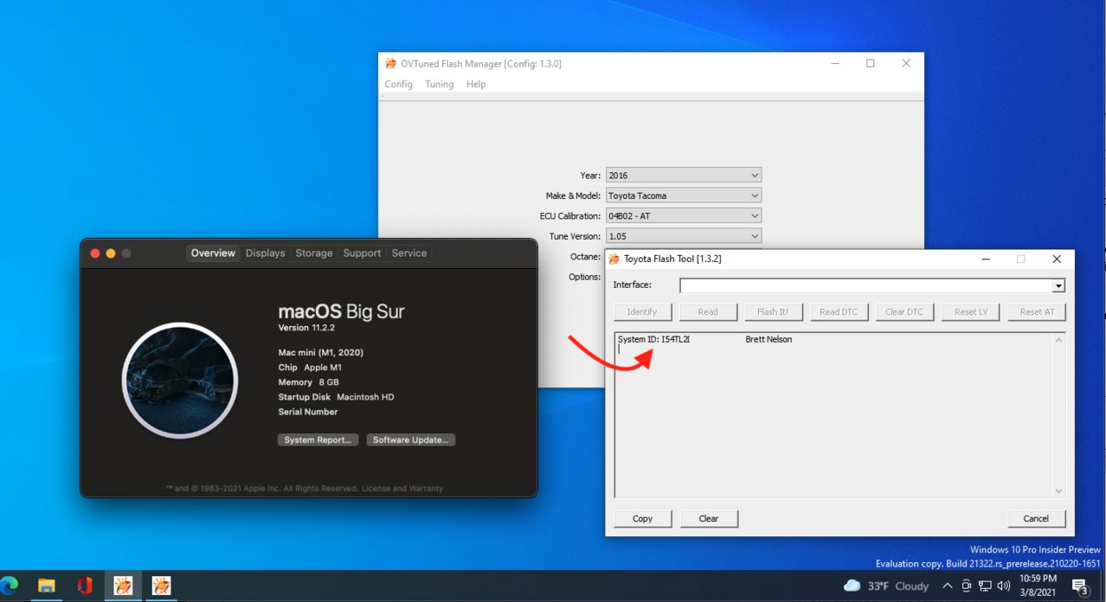
Task: Maximize the OVTuned Flash Manager window
Action: click(871, 64)
